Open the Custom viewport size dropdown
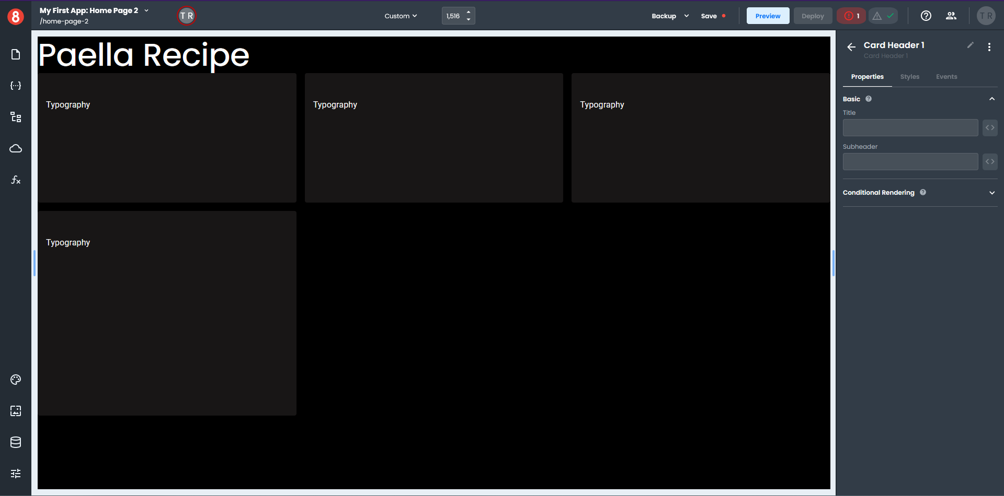1004x496 pixels. (x=401, y=16)
